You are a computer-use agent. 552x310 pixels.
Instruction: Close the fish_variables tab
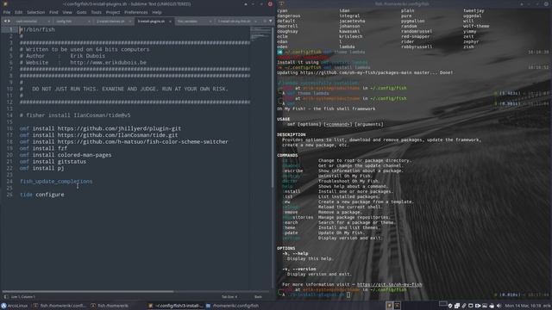coord(210,22)
